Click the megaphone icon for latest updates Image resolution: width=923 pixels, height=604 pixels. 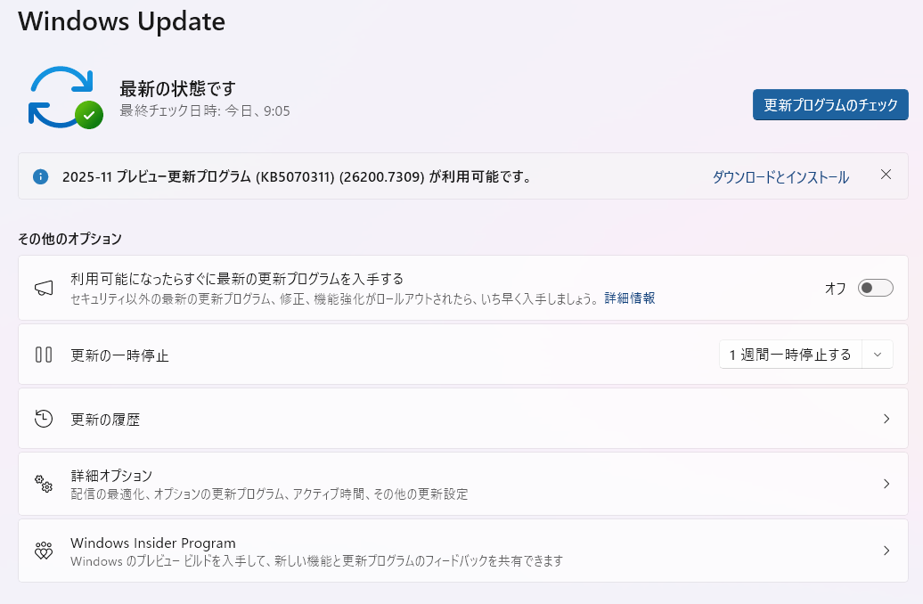coord(44,288)
